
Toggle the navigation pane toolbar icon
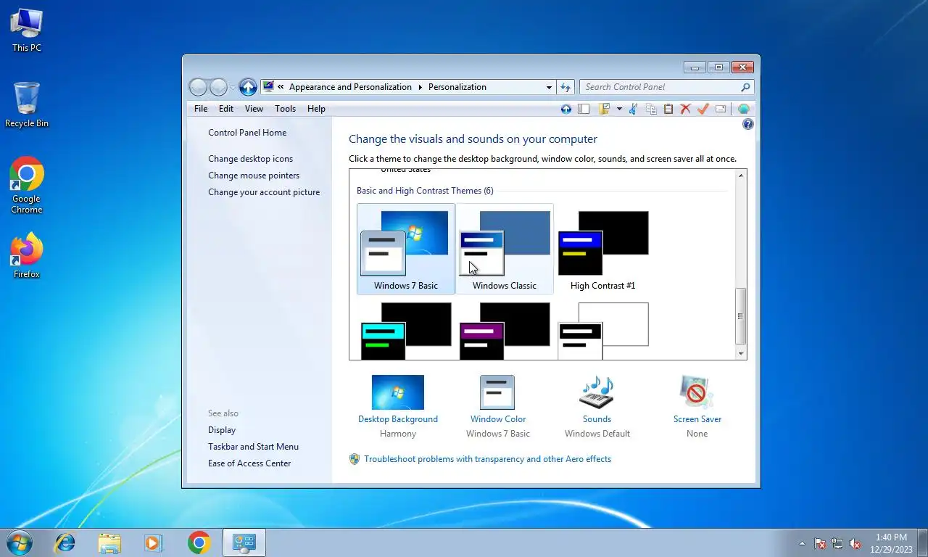584,109
